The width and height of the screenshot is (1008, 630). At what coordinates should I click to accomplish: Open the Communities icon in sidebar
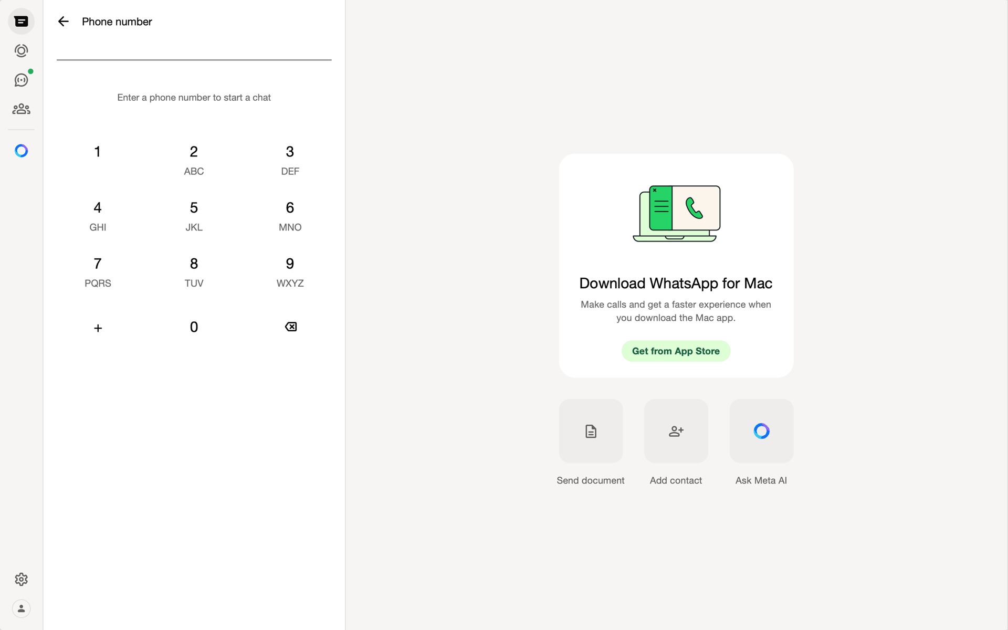click(21, 109)
